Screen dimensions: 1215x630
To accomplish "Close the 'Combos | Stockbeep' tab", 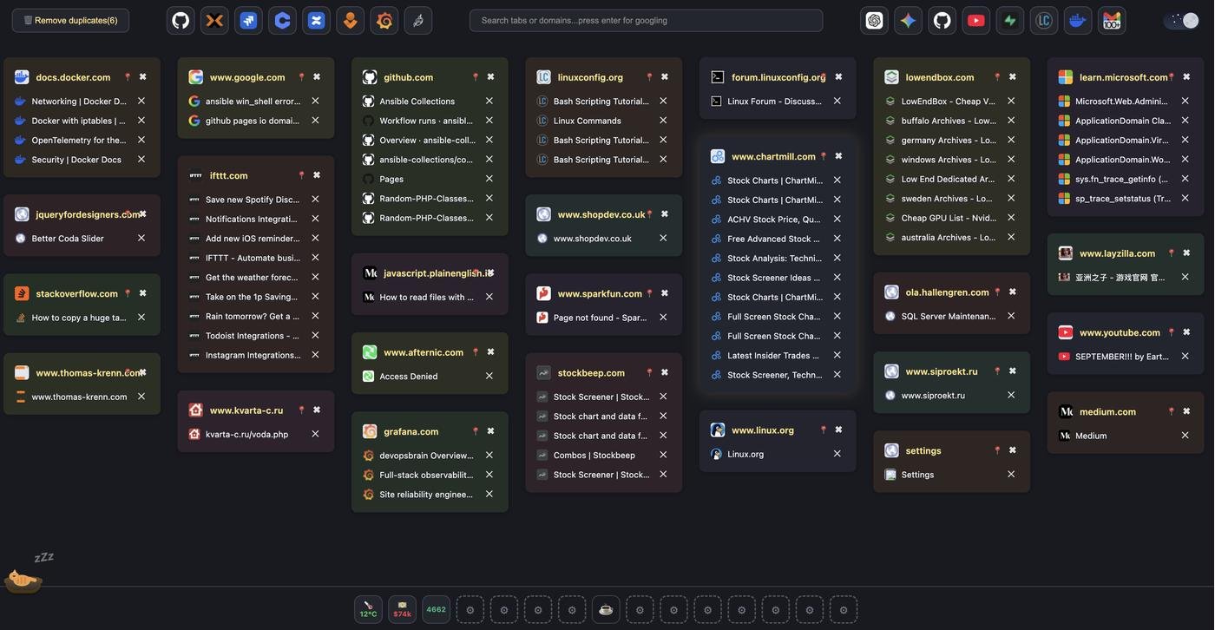I will (663, 455).
